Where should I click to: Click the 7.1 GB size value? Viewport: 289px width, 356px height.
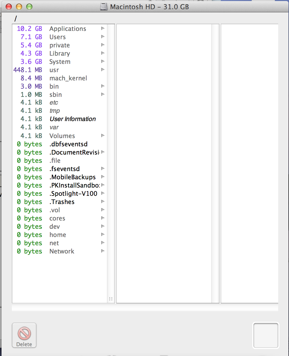click(31, 37)
